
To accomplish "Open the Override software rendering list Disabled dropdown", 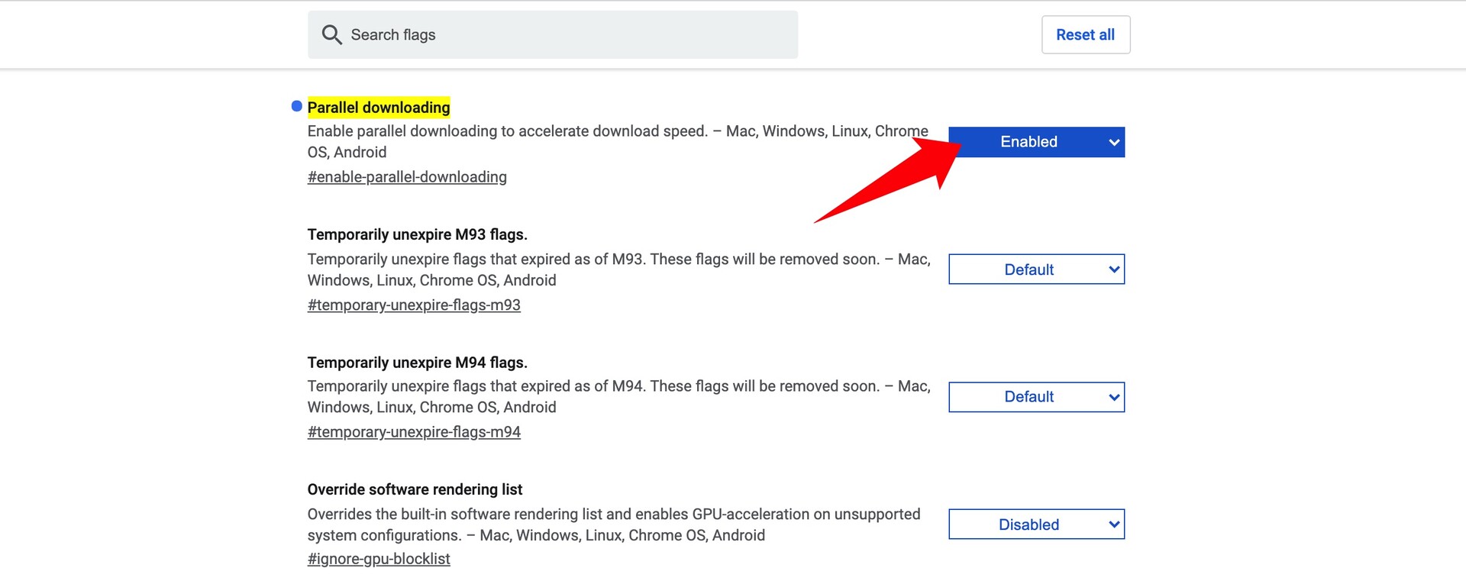I will (x=1036, y=524).
